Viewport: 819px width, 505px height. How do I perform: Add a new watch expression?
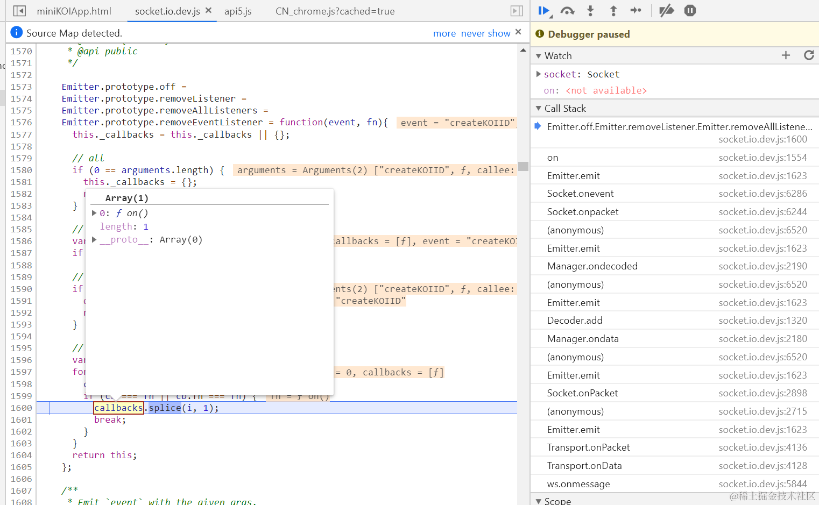pyautogui.click(x=786, y=55)
